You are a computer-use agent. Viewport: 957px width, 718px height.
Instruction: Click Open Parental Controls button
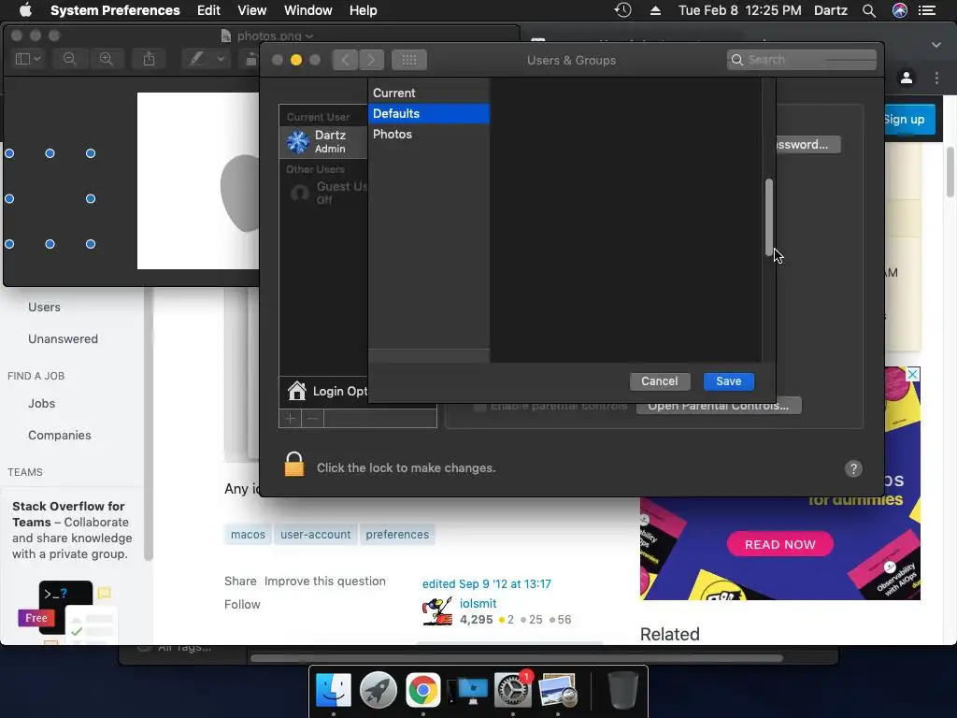click(719, 406)
